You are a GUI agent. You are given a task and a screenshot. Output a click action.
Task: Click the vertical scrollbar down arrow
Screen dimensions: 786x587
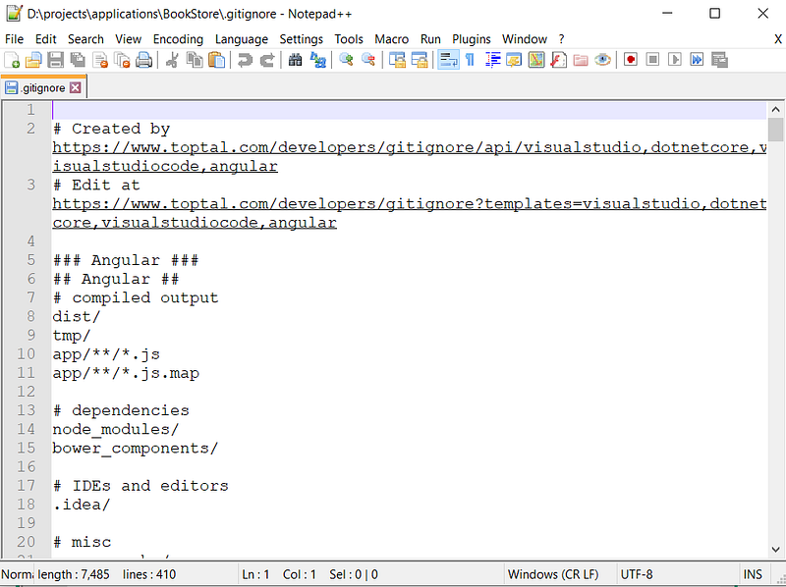pos(775,550)
